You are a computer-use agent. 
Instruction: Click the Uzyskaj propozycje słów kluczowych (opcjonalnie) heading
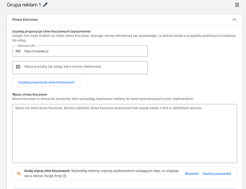(51, 31)
